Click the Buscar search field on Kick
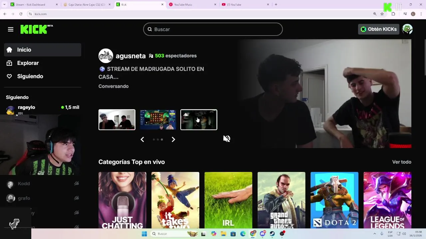 pos(213,29)
